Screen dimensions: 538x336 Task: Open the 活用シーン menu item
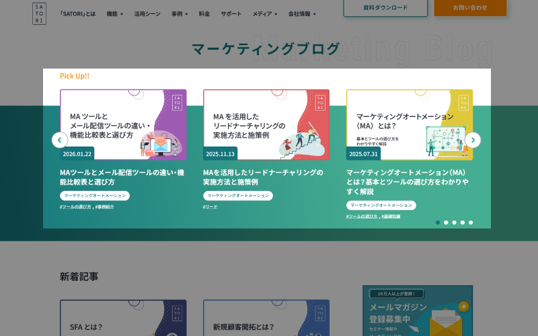pyautogui.click(x=147, y=13)
